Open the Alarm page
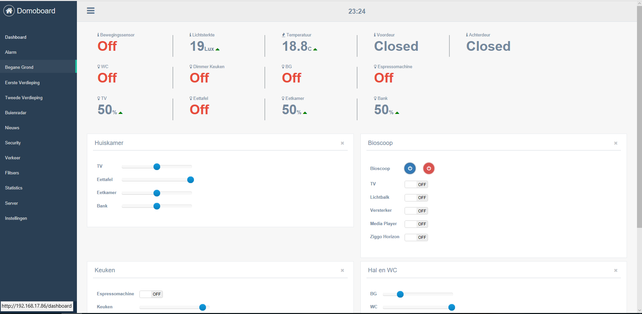This screenshot has width=642, height=314. [x=38, y=52]
